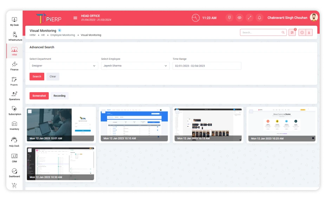Click the Clear button

53,76
